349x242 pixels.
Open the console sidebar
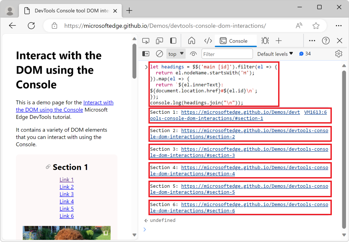(x=146, y=54)
